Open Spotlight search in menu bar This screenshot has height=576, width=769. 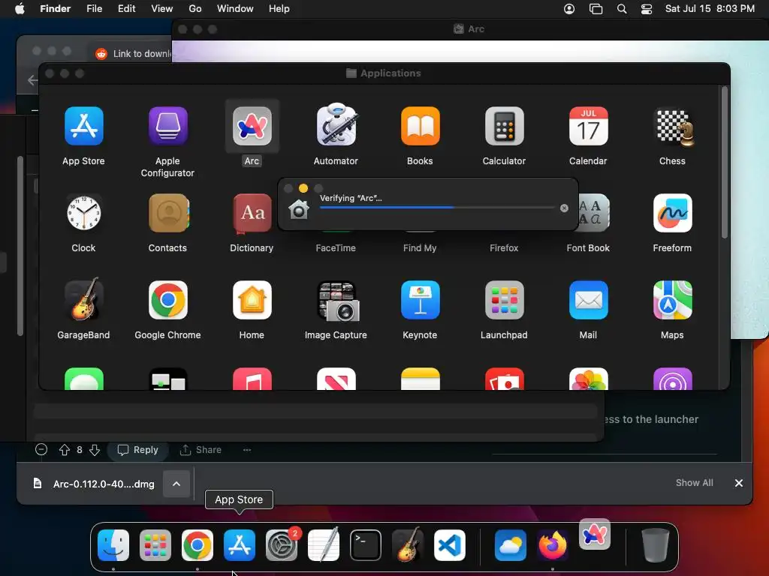click(622, 9)
